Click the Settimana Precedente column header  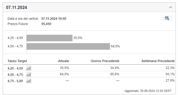pyautogui.click(x=158, y=61)
